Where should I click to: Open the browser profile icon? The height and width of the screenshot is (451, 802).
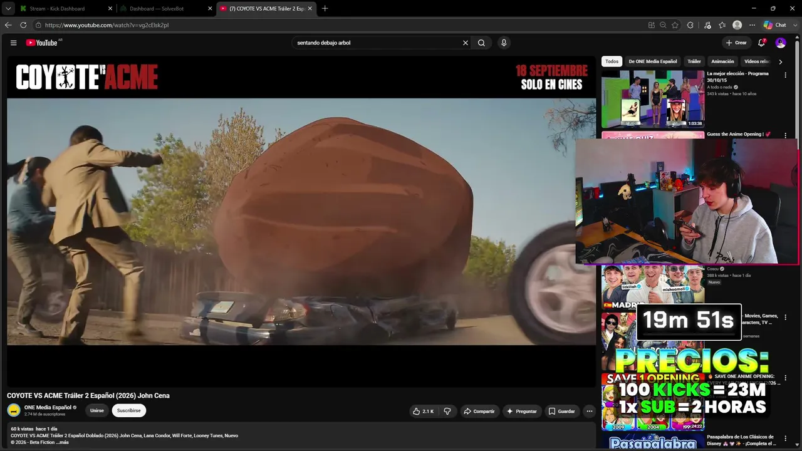tap(737, 25)
